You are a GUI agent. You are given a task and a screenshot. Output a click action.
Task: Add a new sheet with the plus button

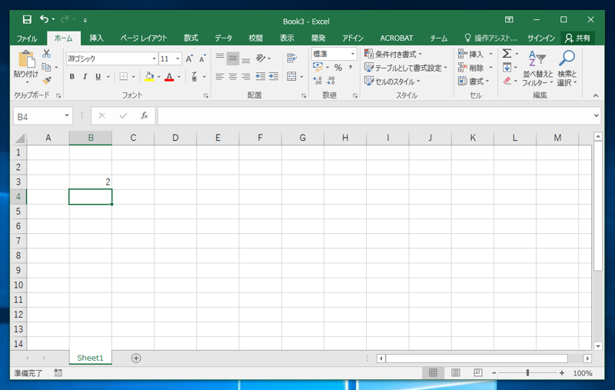click(136, 358)
